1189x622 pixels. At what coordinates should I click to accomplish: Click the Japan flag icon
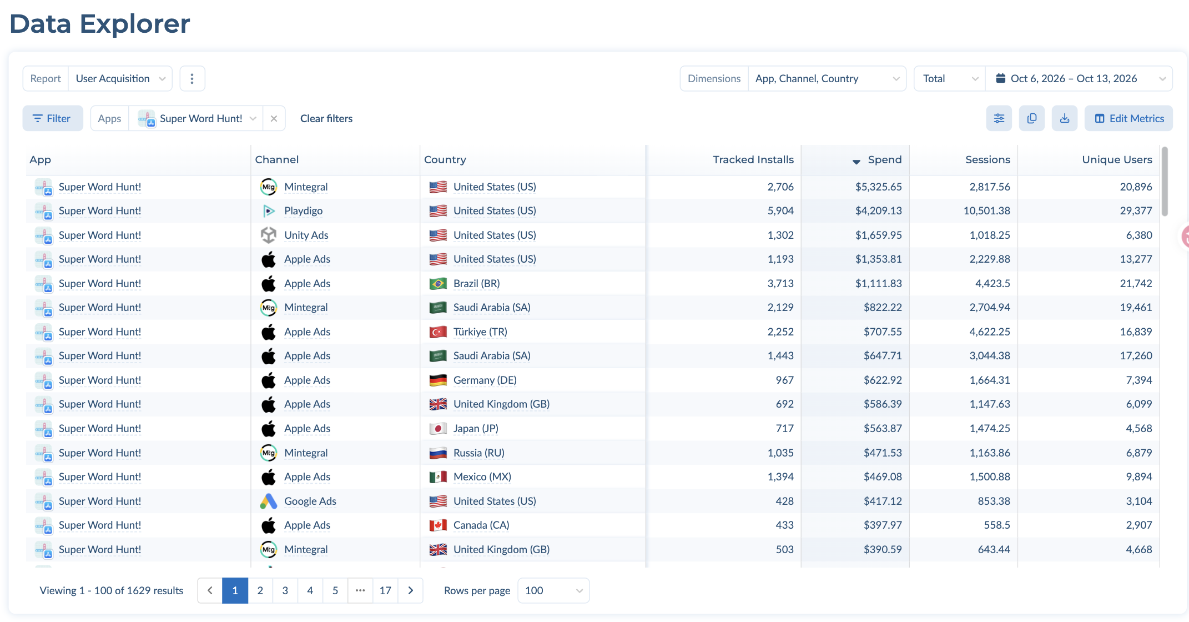[438, 429]
